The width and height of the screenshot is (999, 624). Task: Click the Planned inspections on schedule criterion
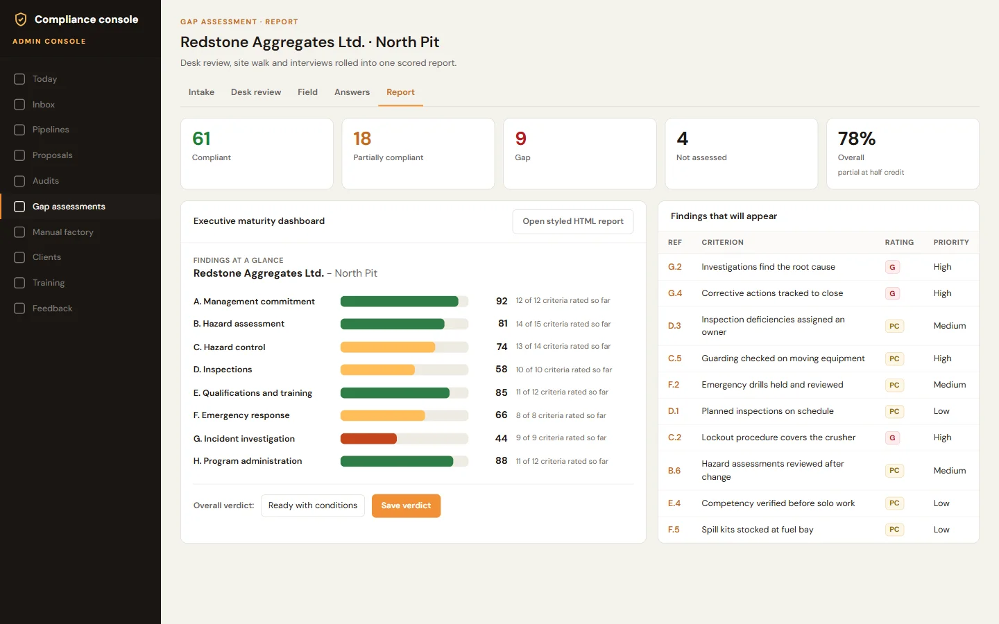pyautogui.click(x=767, y=411)
